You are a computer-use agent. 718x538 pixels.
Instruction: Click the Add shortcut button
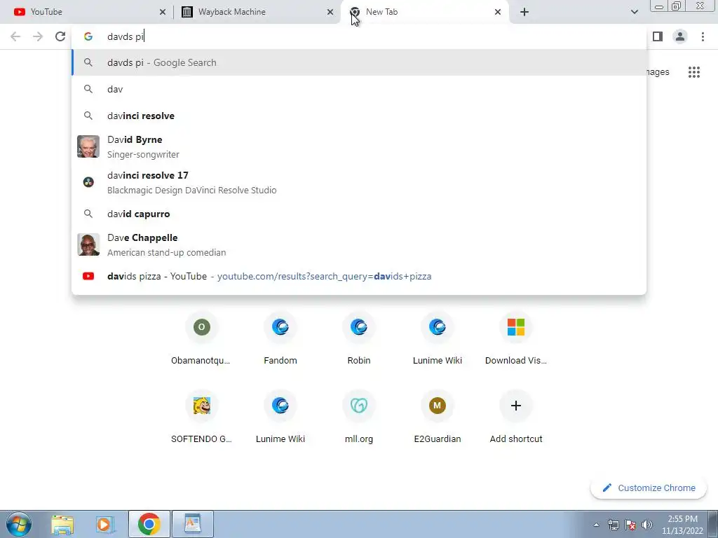515,418
